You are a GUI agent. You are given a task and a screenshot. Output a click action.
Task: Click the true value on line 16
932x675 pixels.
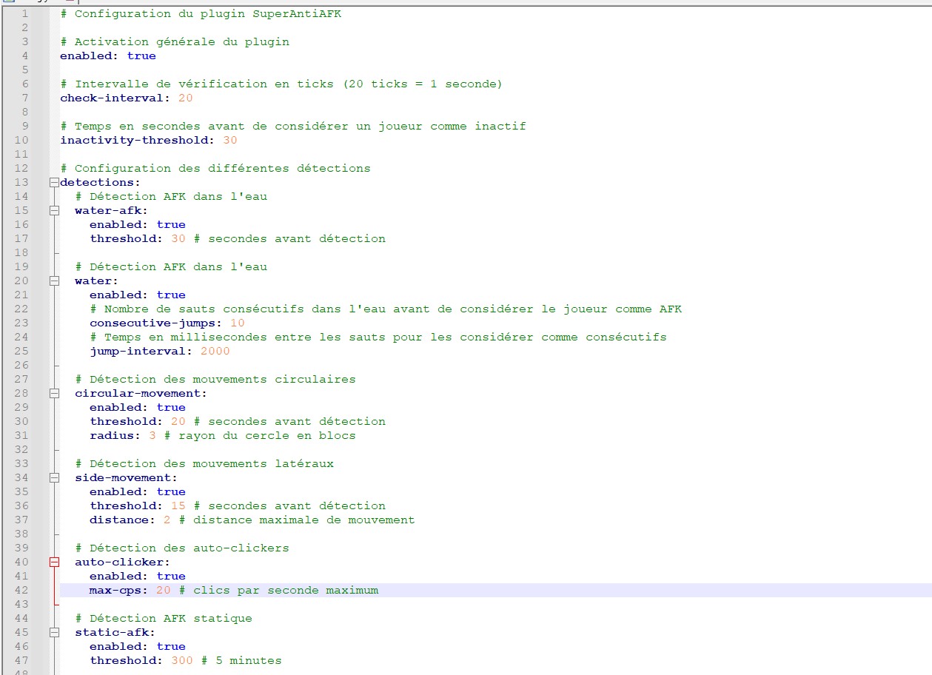(171, 224)
